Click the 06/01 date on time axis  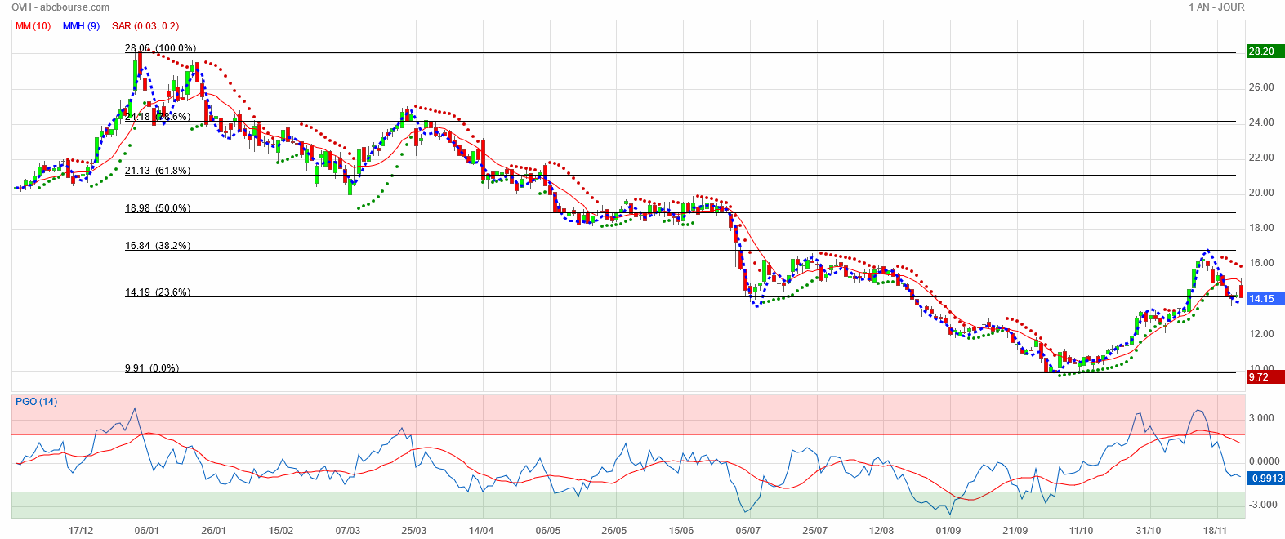click(x=147, y=530)
